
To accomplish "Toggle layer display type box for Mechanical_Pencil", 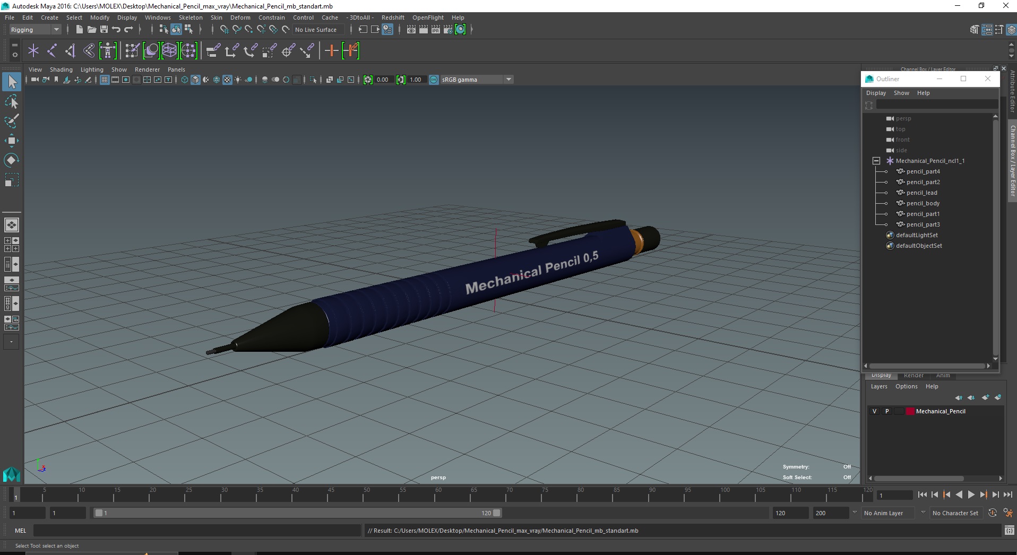I will point(899,411).
